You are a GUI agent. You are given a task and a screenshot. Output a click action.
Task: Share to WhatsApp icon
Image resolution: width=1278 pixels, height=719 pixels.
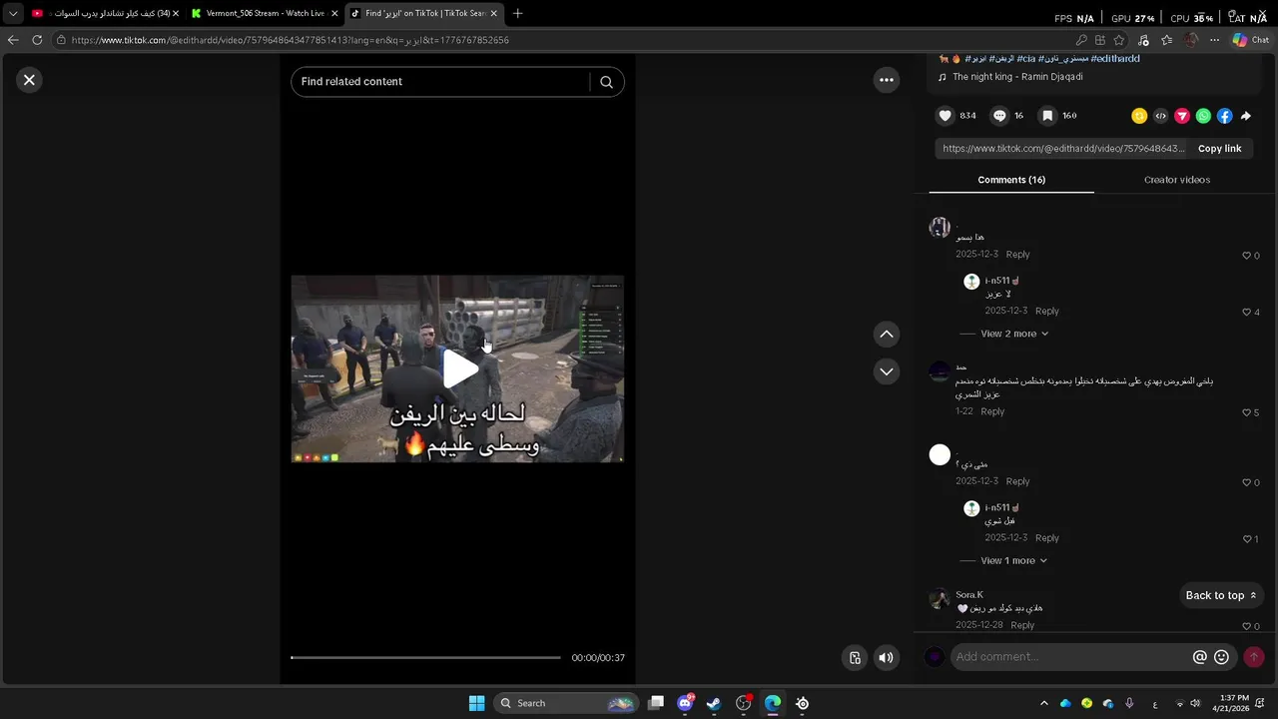(x=1203, y=116)
